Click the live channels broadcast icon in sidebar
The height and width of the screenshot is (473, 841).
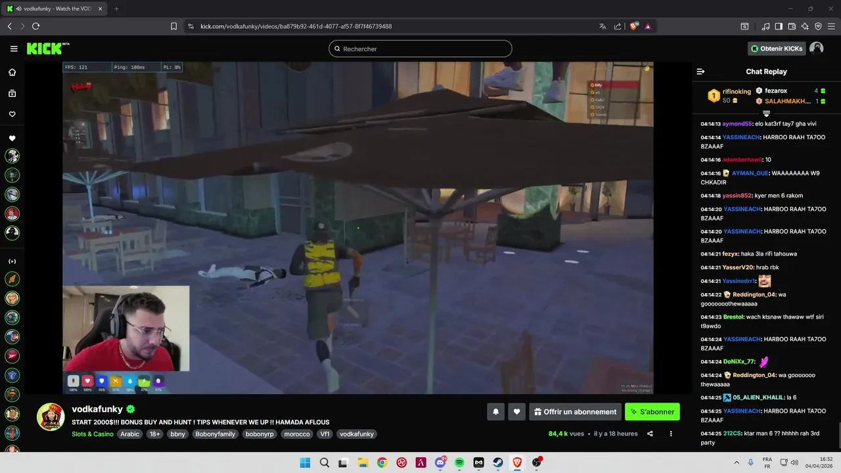pyautogui.click(x=12, y=261)
